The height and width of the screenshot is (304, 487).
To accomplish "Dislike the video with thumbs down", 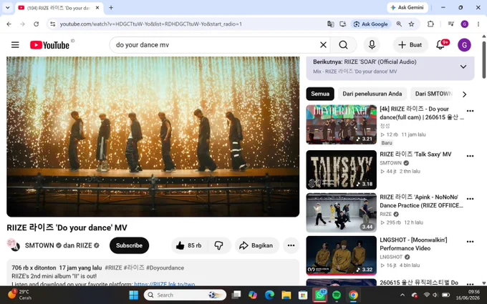I will tap(218, 245).
